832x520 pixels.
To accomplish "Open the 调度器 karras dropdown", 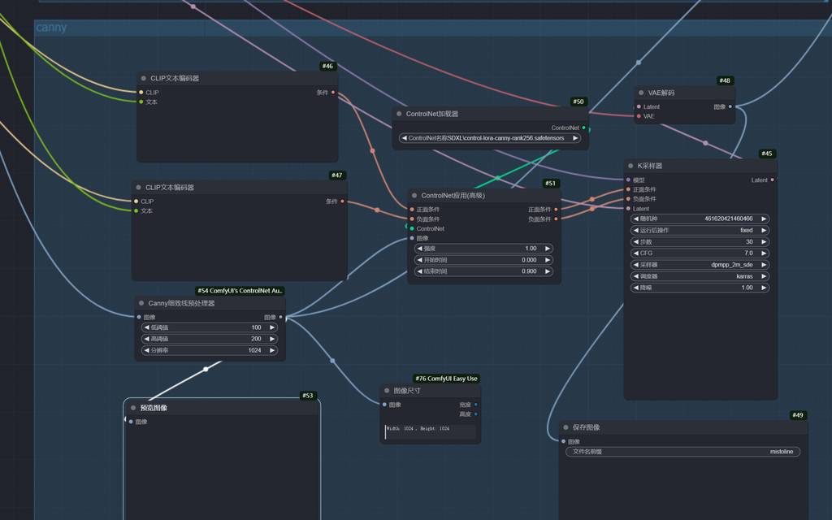I will pyautogui.click(x=700, y=276).
